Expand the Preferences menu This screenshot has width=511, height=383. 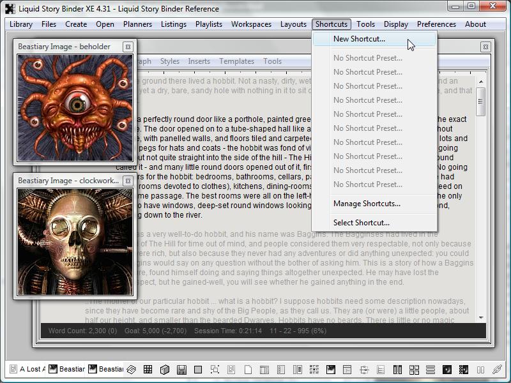point(436,24)
